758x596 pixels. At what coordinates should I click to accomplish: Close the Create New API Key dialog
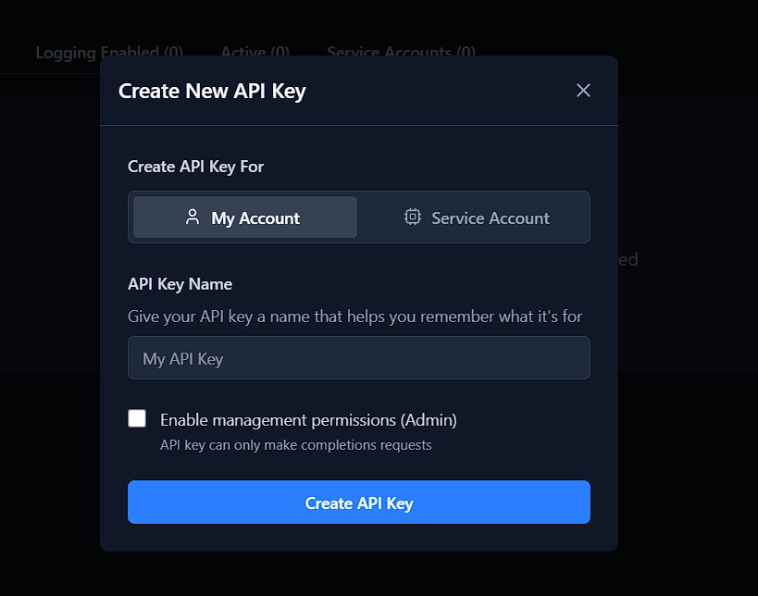tap(583, 91)
